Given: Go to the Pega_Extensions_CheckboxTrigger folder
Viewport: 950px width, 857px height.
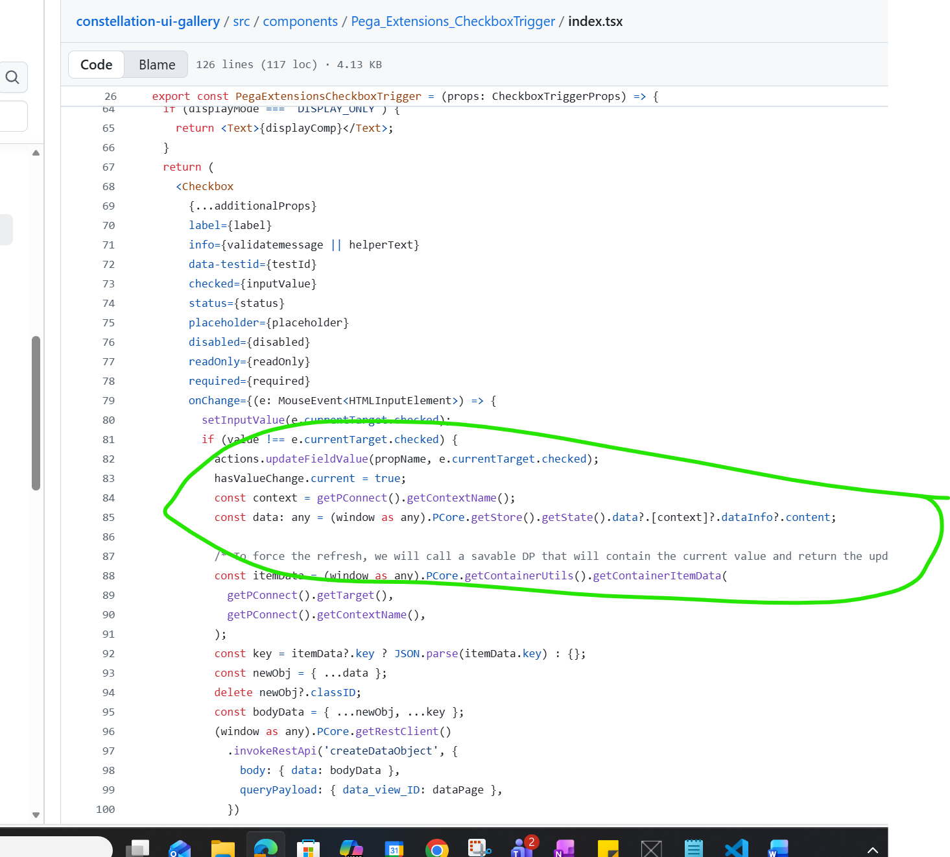Looking at the screenshot, I should (453, 21).
